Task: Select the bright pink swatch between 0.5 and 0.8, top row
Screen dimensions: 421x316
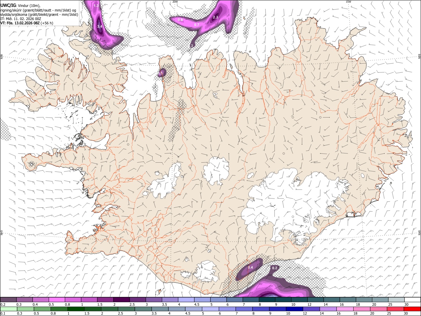Action: pyautogui.click(x=57, y=300)
